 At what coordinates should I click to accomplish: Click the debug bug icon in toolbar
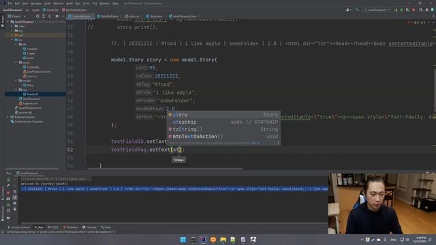401,10
